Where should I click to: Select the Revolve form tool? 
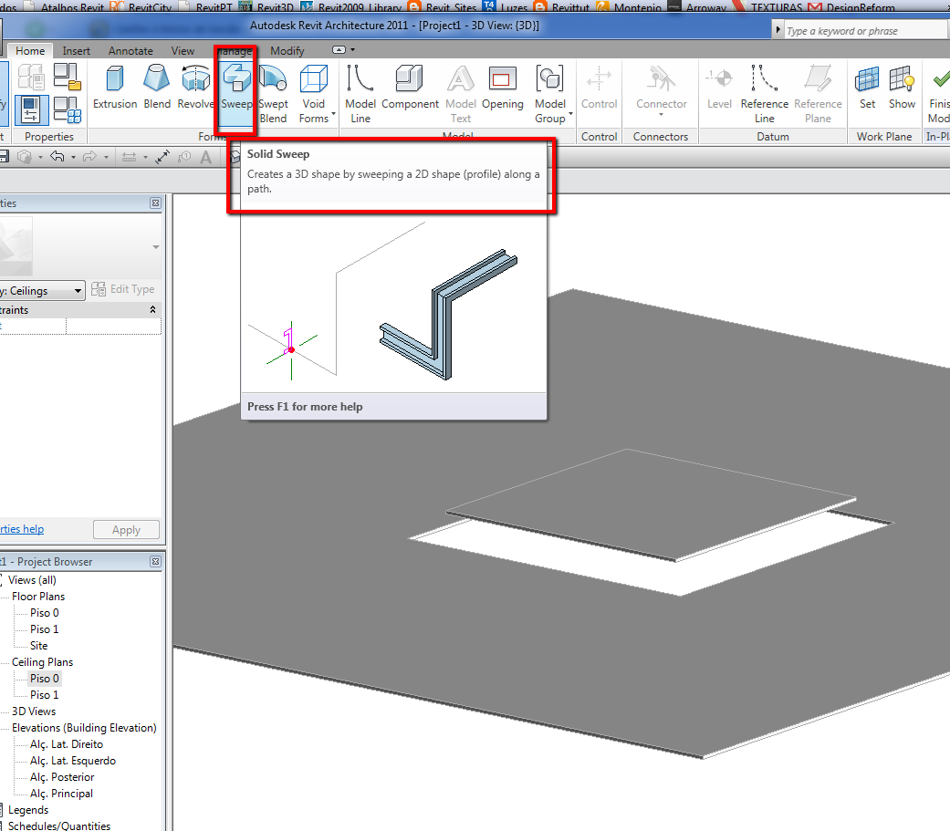195,88
